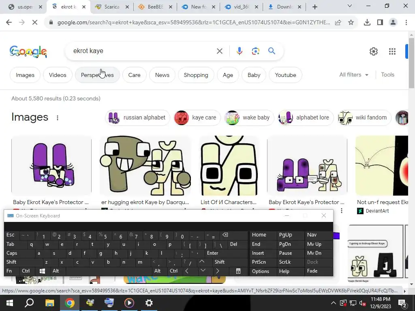This screenshot has width=415, height=311.
Task: Switch to the vid_360 browser tab
Action: pyautogui.click(x=242, y=7)
